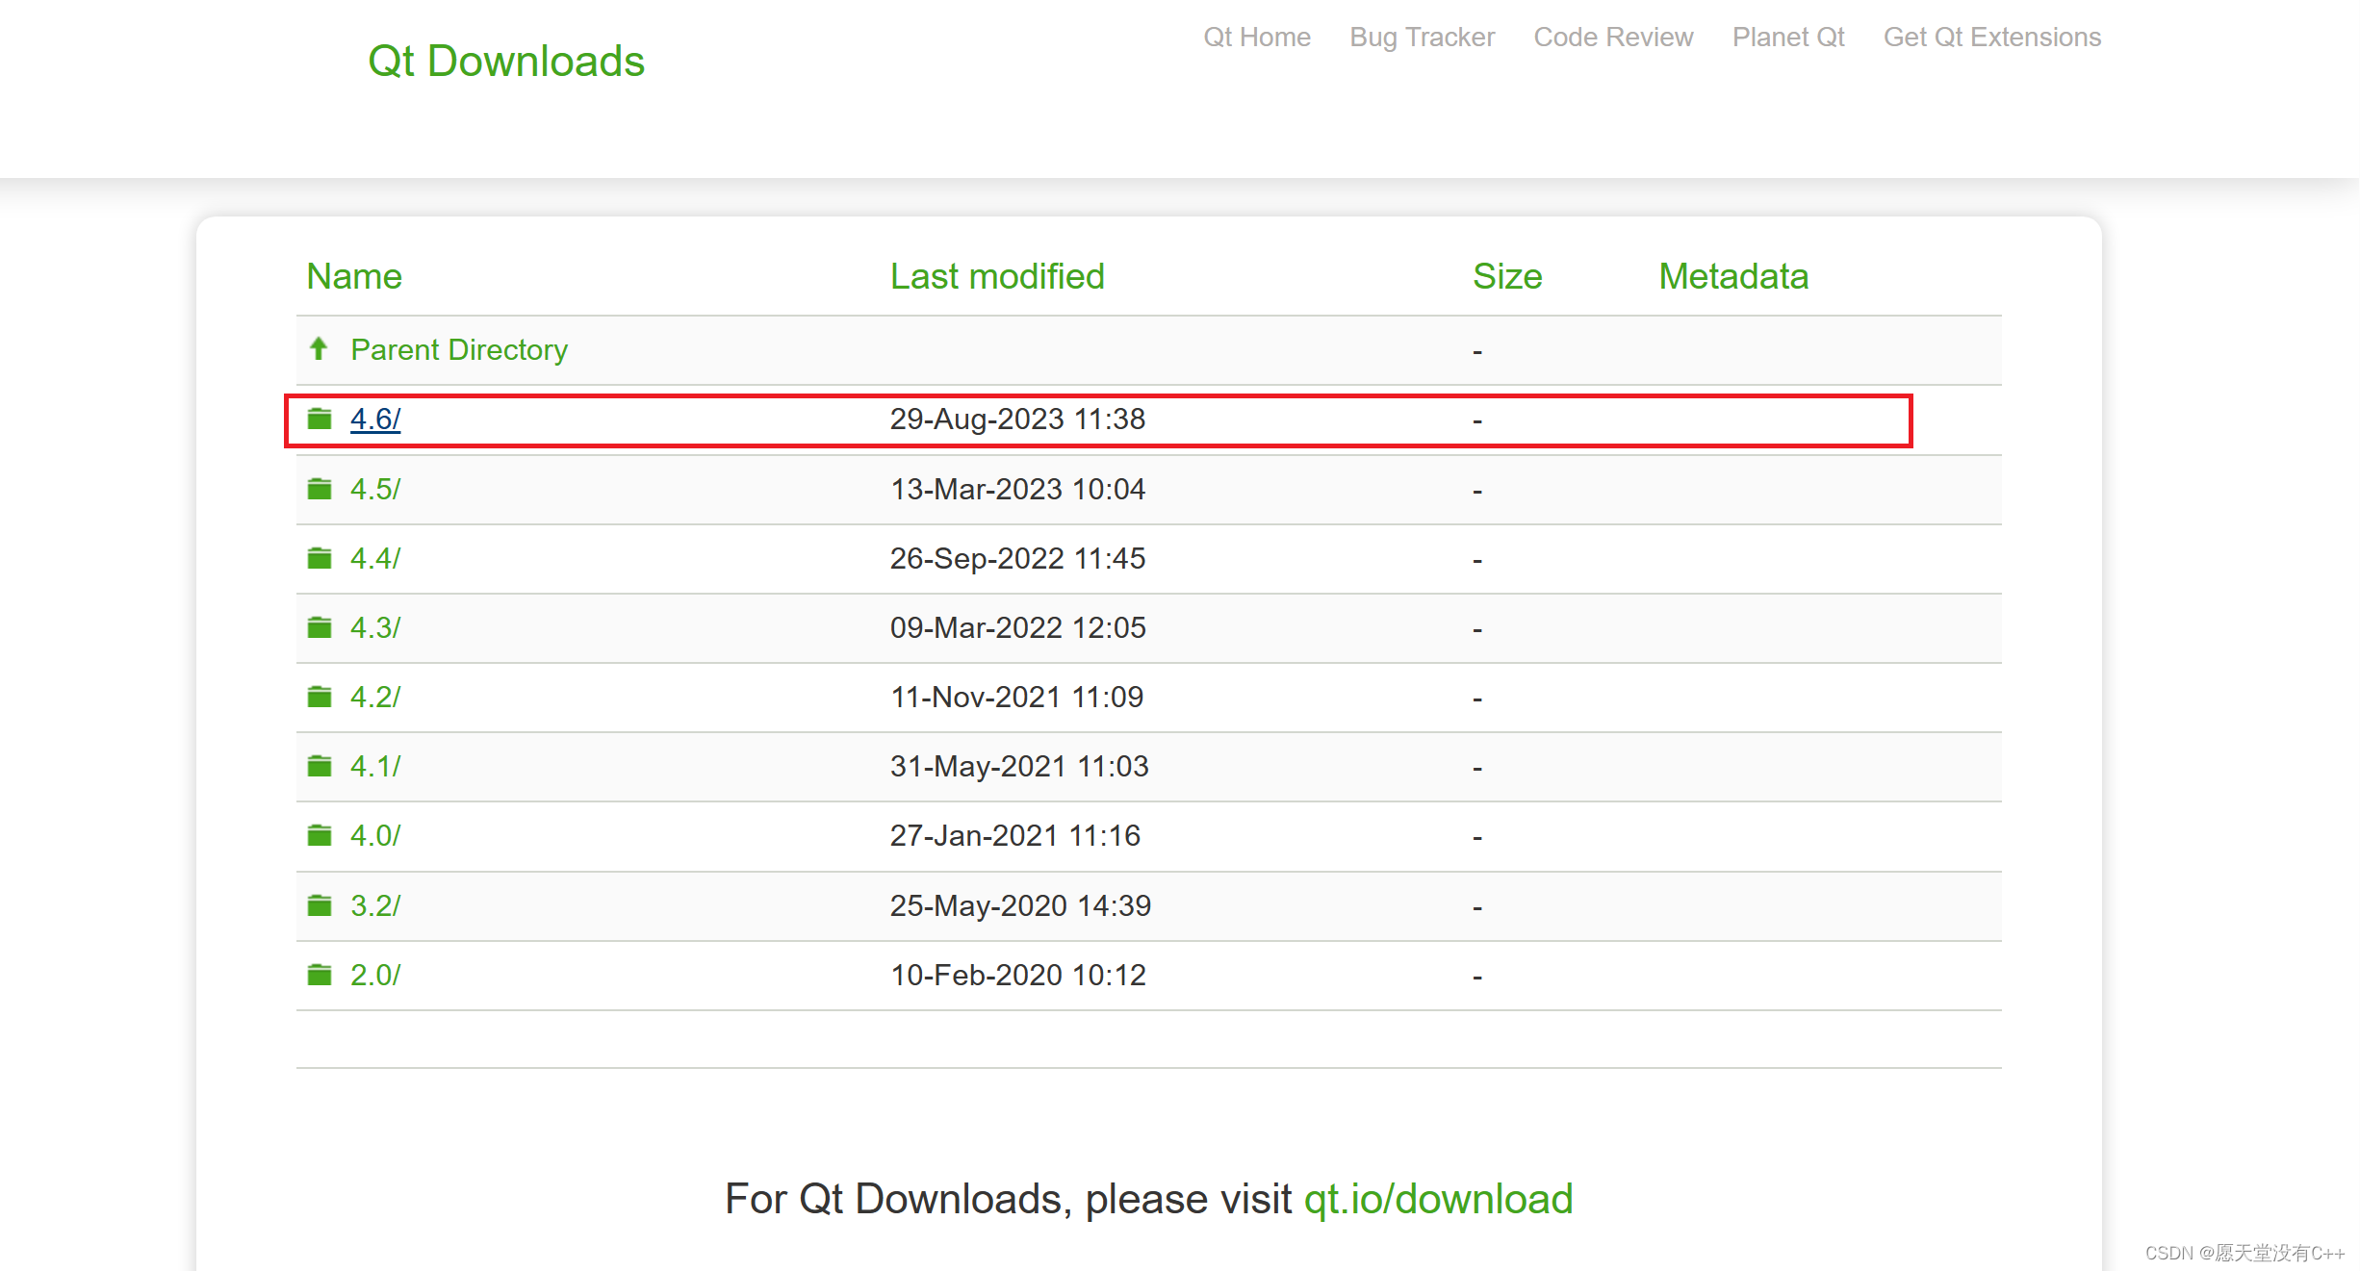Image resolution: width=2360 pixels, height=1271 pixels.
Task: Open the 4.0/ directory link
Action: coord(375,835)
